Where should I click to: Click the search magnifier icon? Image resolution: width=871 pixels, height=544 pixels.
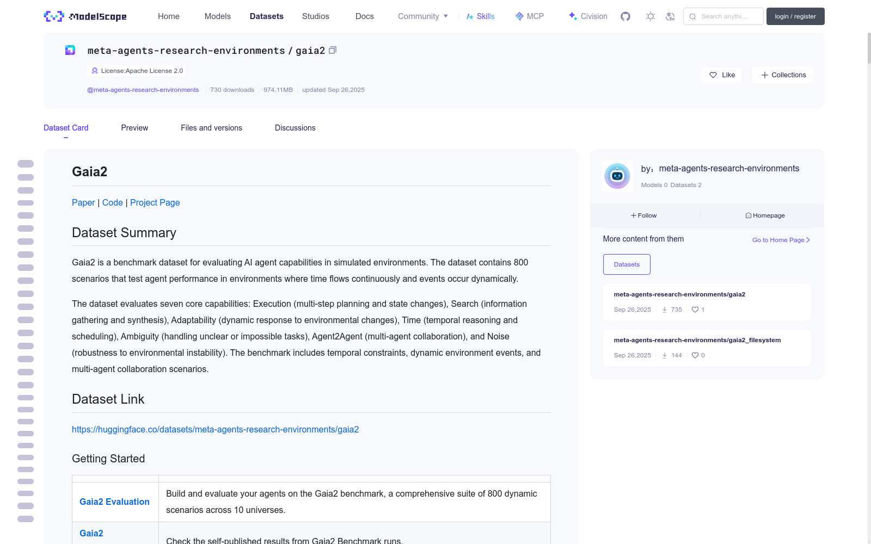(x=692, y=16)
